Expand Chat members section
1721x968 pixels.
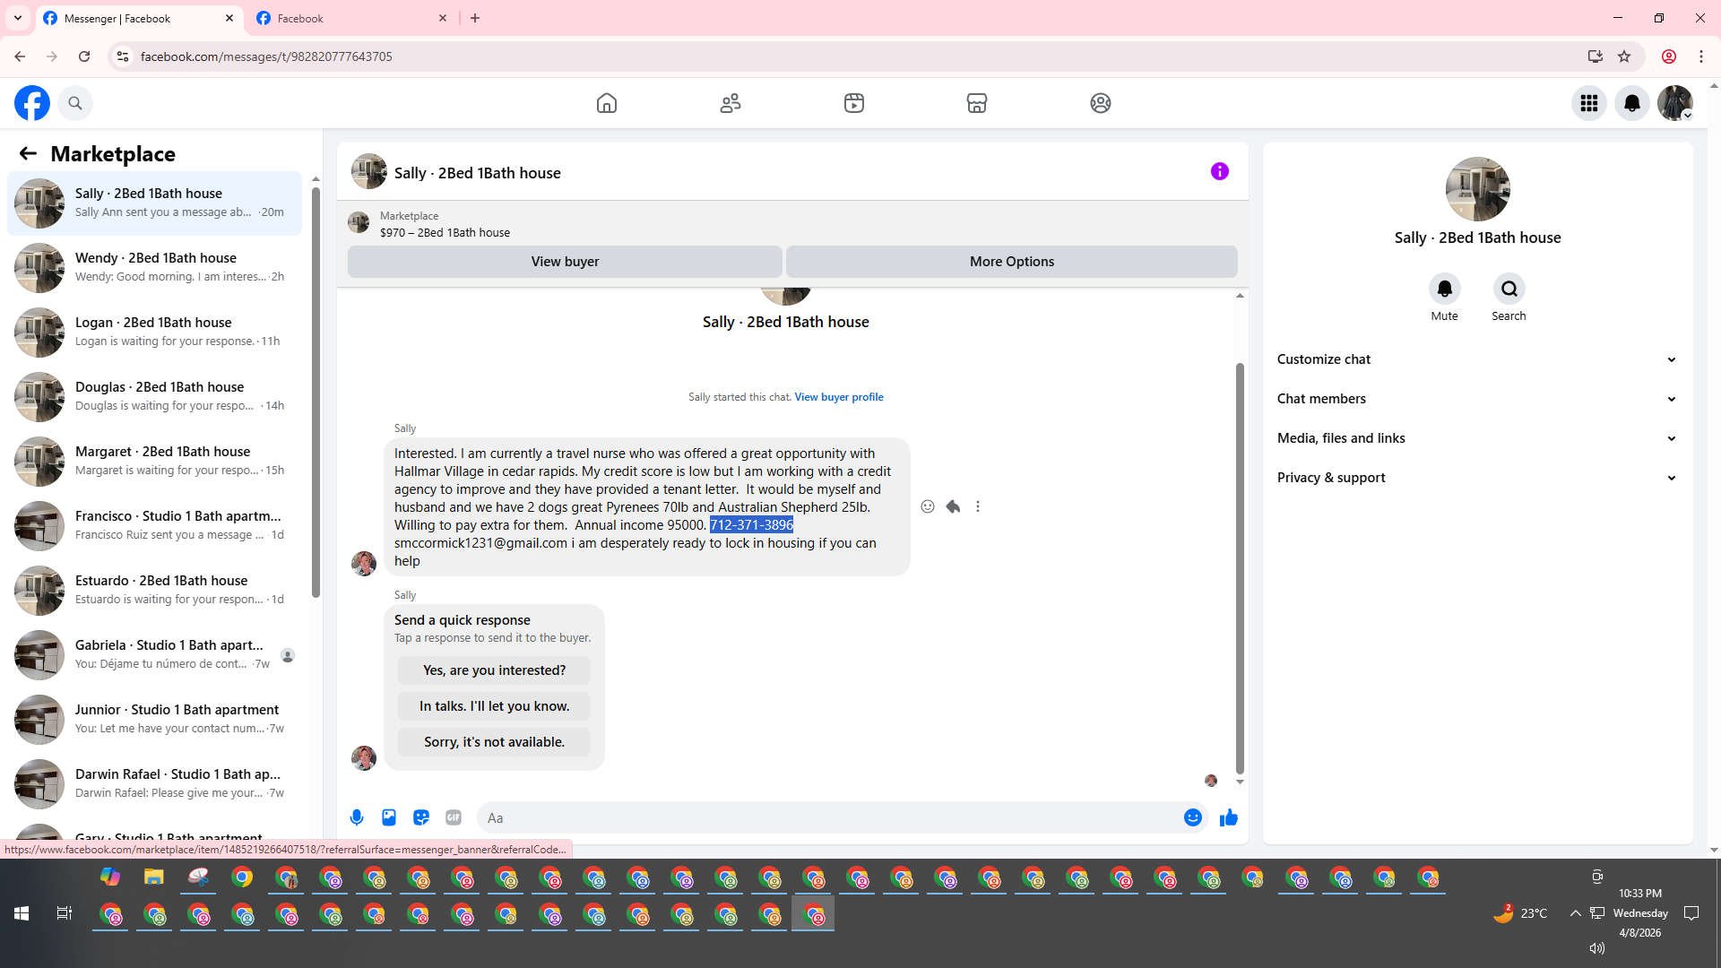point(1476,399)
